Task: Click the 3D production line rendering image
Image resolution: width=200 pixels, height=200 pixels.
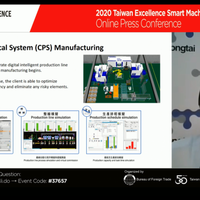Action: click(x=122, y=79)
